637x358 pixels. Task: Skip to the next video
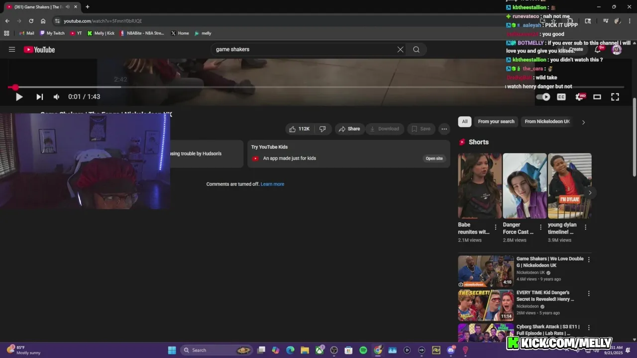(x=39, y=97)
